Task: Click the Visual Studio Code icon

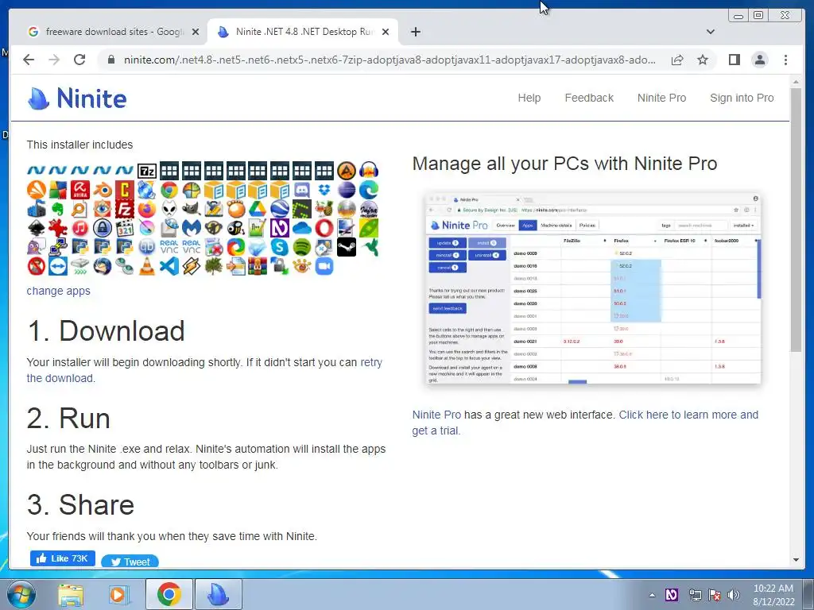Action: click(x=169, y=266)
